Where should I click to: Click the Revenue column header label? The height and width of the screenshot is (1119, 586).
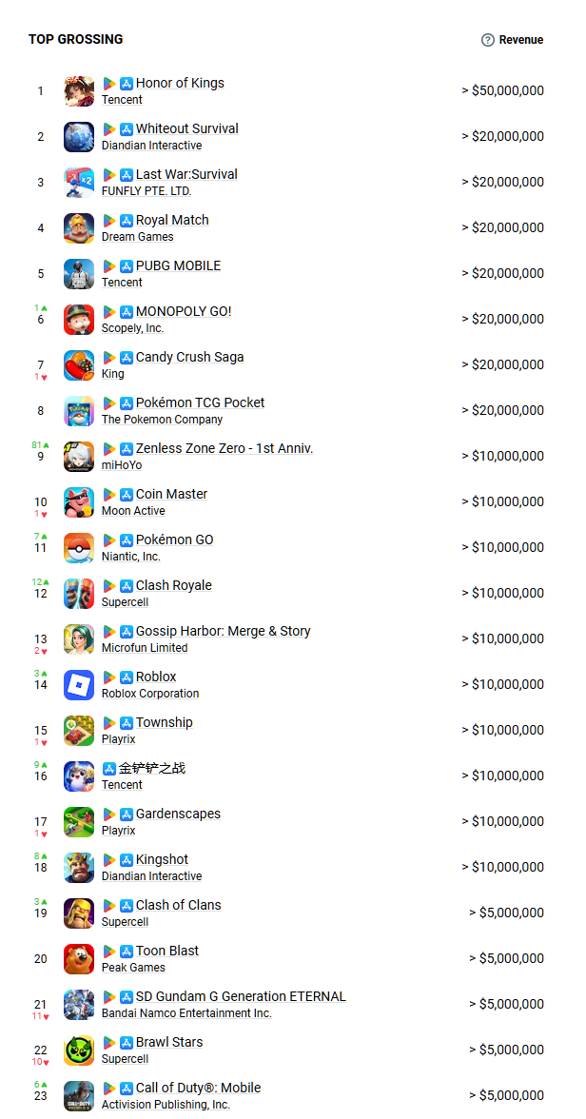click(521, 40)
